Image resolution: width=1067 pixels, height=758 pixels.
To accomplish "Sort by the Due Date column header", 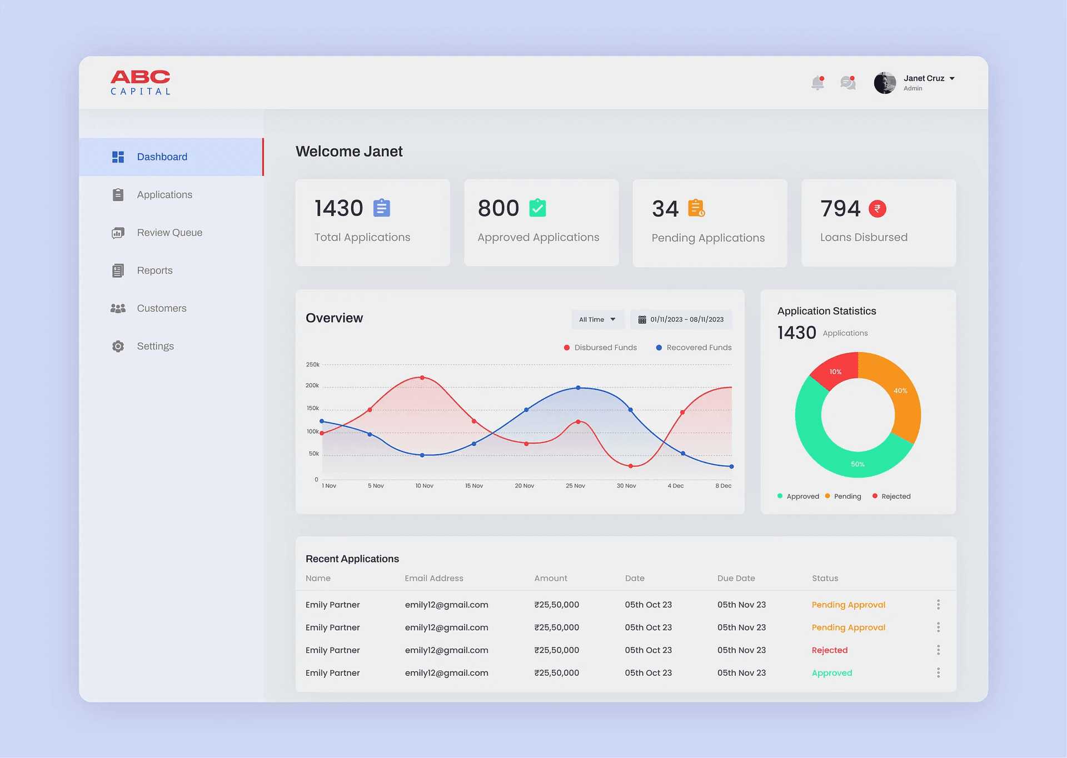I will 736,578.
